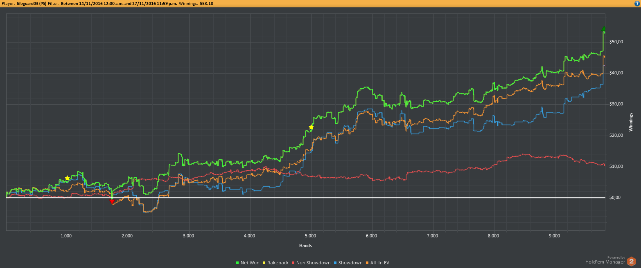Open the help icon in the title bar

637,3
